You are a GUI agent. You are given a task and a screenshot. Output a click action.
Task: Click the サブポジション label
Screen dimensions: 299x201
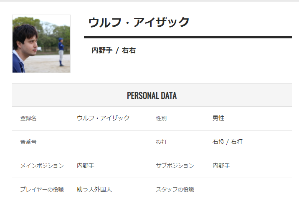(x=175, y=166)
